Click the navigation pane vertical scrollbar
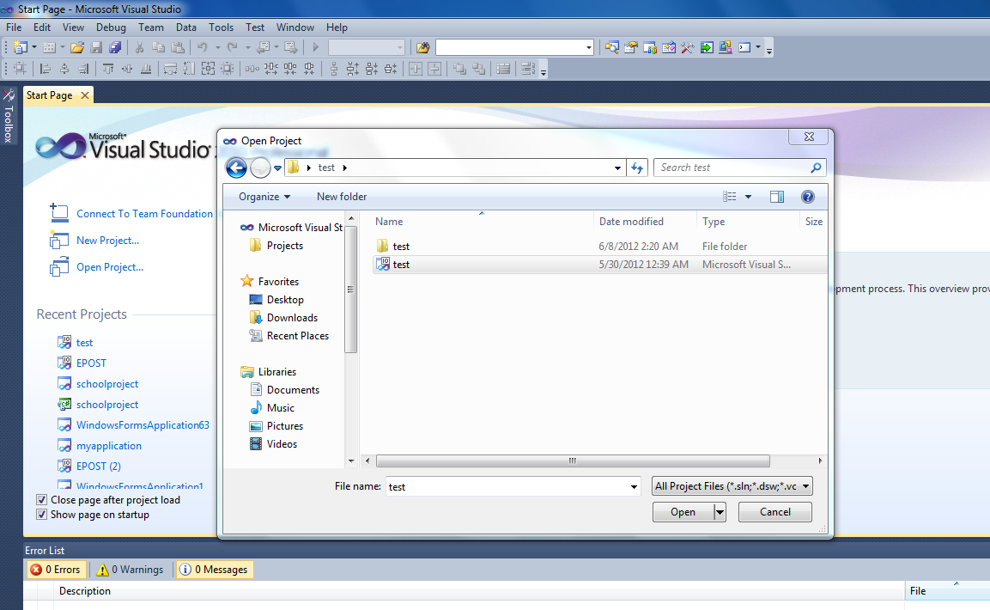The image size is (990, 610). 351,290
